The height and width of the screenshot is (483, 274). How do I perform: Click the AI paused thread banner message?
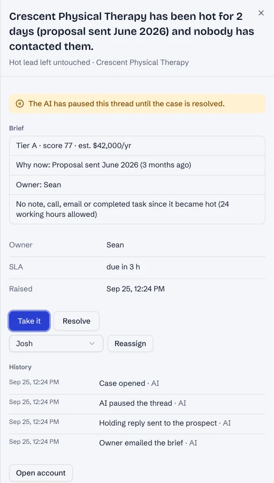click(x=126, y=104)
